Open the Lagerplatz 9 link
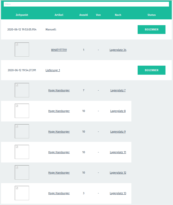Image resolution: width=173 pixels, height=205 pixels. point(118,132)
